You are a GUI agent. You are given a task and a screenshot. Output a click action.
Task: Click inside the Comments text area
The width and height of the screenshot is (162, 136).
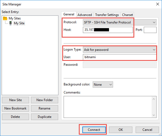tap(108, 107)
